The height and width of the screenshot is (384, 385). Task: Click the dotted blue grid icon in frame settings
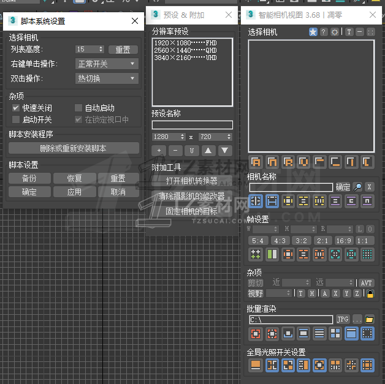pos(367,254)
